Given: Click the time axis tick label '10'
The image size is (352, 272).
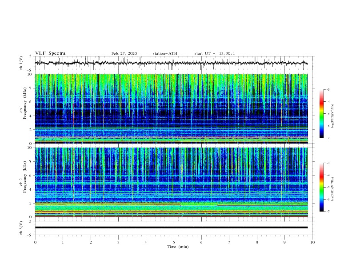Looking at the screenshot, I should [312, 242].
